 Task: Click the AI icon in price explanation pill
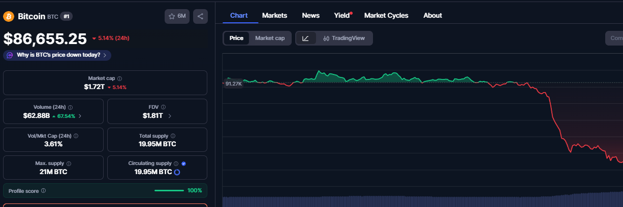10,55
